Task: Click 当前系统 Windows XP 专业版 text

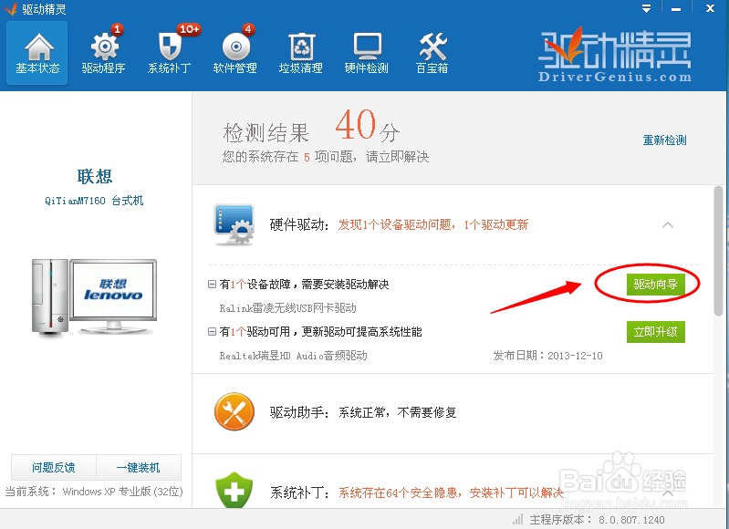Action: tap(94, 492)
